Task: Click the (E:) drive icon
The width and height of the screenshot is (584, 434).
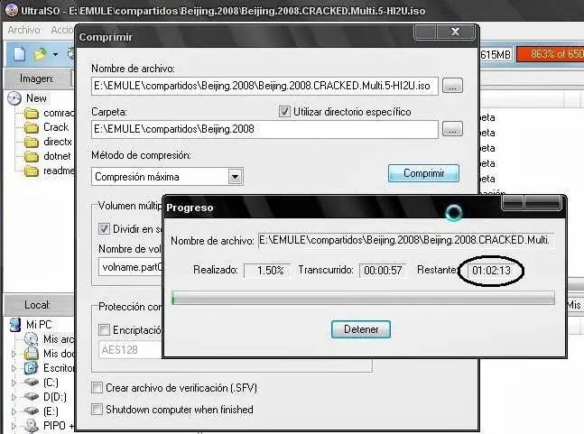Action: coord(32,411)
